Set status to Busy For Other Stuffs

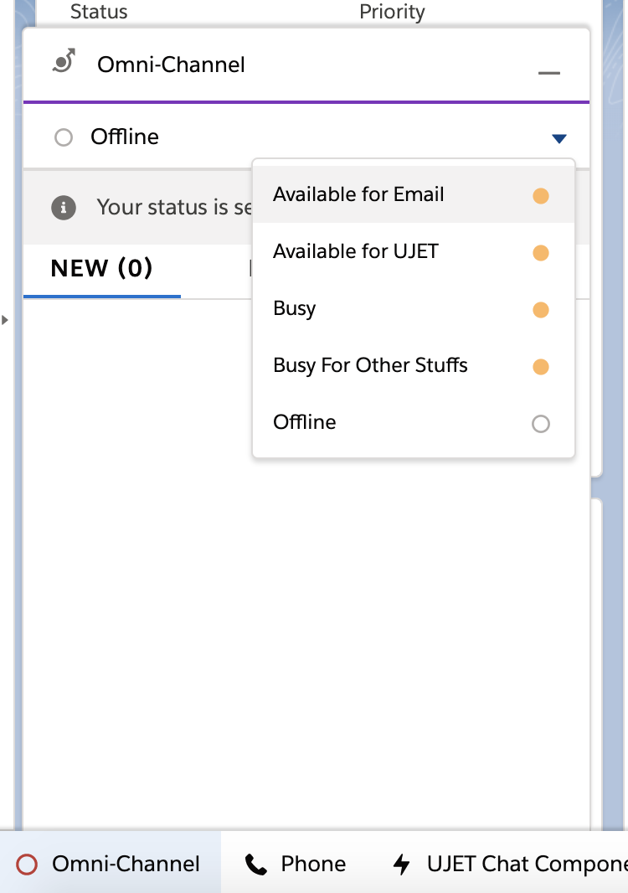click(370, 365)
